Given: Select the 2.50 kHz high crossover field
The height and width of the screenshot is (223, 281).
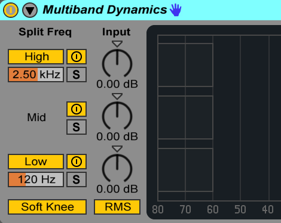Looking at the screenshot, I should [36, 75].
